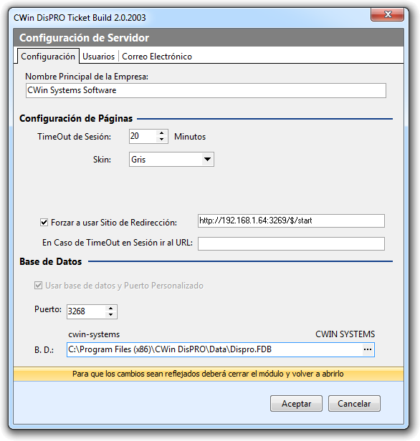The width and height of the screenshot is (420, 441).
Task: Select the Configuración tab
Action: 48,57
